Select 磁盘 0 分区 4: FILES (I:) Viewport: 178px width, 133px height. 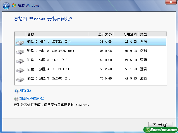click(91, 69)
